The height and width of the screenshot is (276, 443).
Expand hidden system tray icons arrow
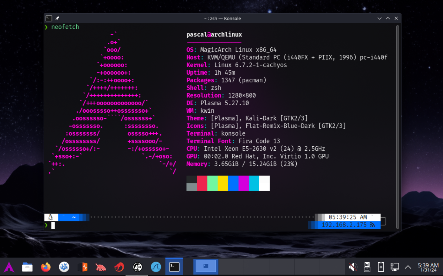[x=408, y=267]
